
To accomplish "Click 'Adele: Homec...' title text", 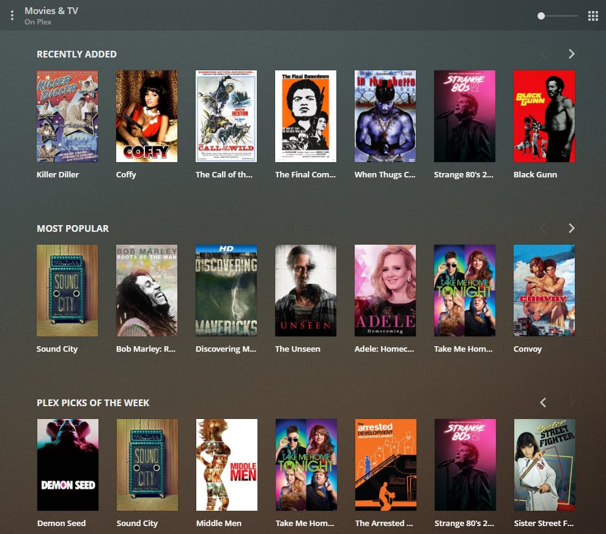I will click(x=384, y=349).
